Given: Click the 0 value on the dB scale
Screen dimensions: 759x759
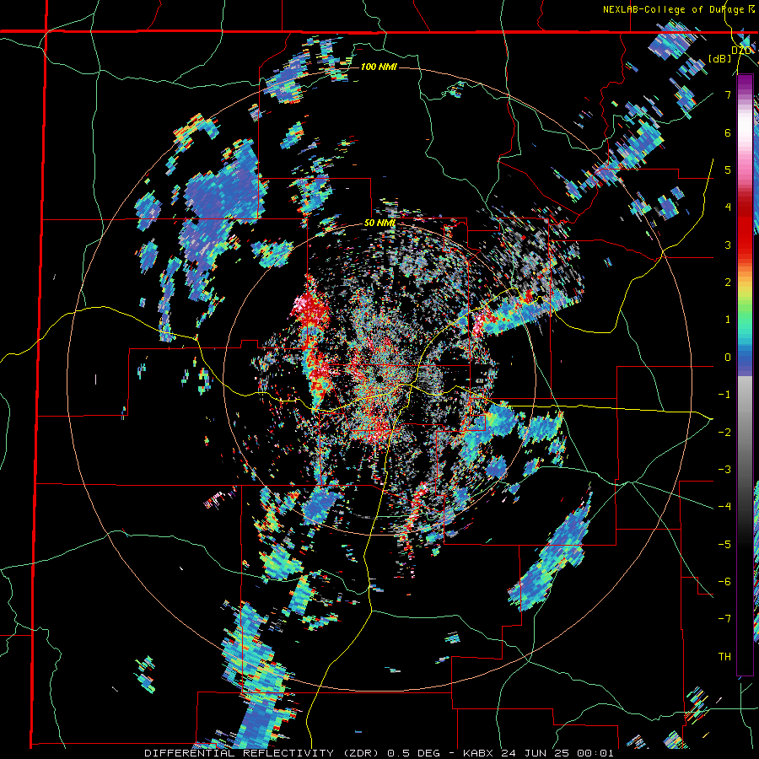Looking at the screenshot, I should click(x=728, y=358).
